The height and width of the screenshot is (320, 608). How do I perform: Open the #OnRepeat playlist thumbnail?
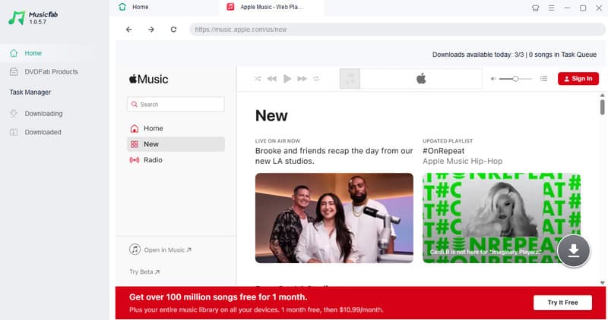pos(502,218)
